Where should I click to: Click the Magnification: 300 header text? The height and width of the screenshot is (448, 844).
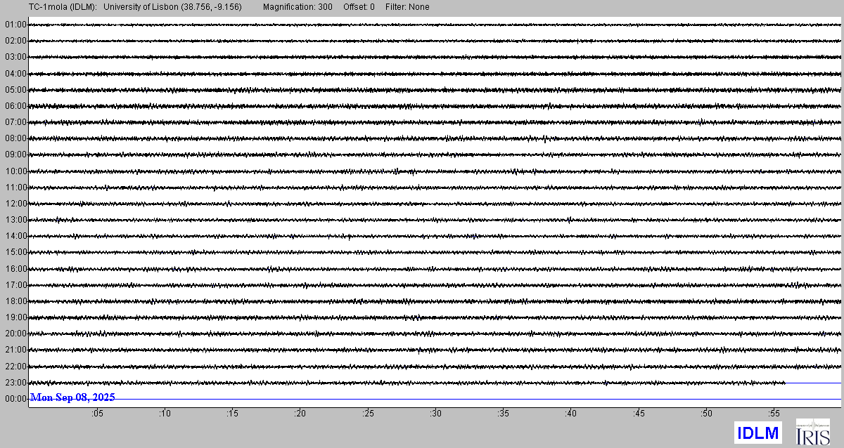298,7
